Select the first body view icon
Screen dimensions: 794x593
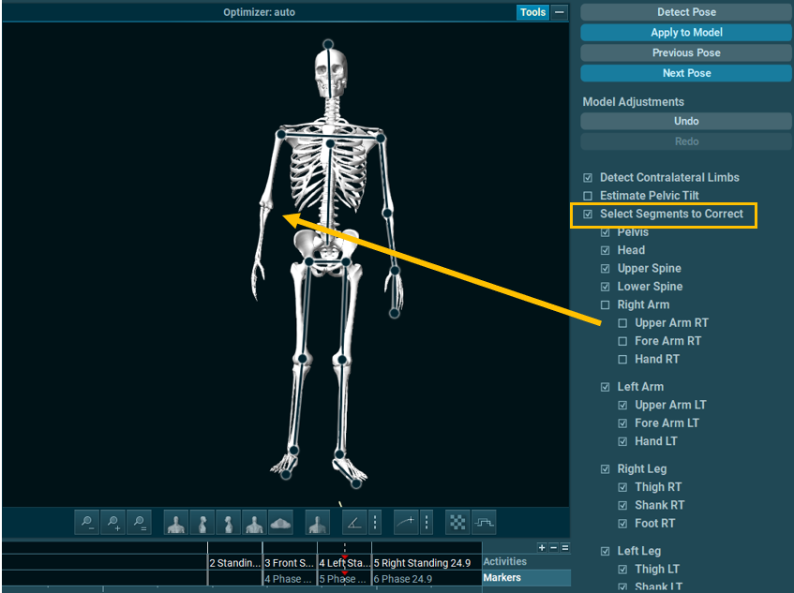[176, 522]
